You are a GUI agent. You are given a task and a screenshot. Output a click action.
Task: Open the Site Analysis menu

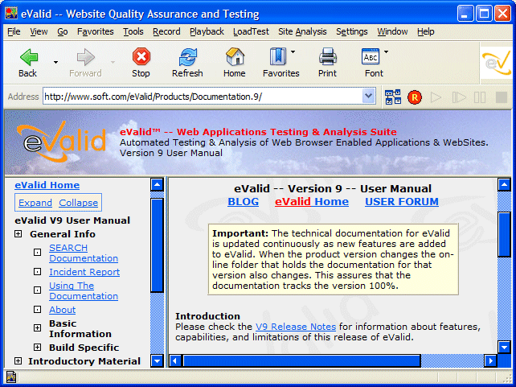coord(302,31)
